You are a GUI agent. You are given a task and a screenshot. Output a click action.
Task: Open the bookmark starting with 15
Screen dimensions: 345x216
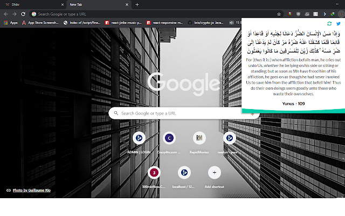[235, 23]
